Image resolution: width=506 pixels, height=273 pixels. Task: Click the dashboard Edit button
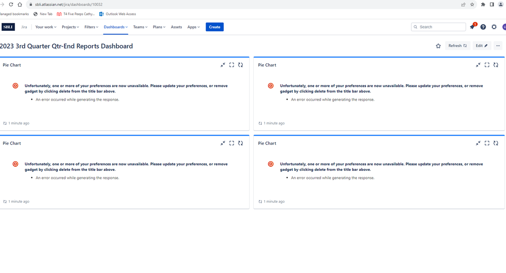click(x=482, y=45)
